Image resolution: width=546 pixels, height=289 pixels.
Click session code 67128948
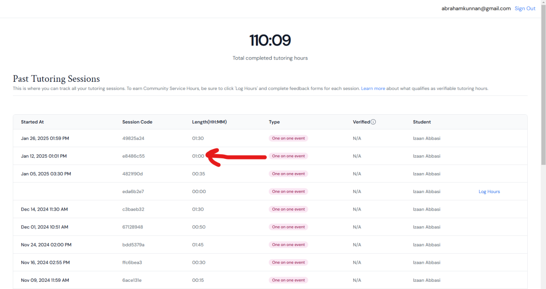[x=133, y=227]
